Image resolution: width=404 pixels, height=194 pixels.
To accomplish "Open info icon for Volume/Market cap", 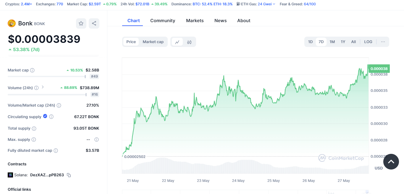I will 59,105.
